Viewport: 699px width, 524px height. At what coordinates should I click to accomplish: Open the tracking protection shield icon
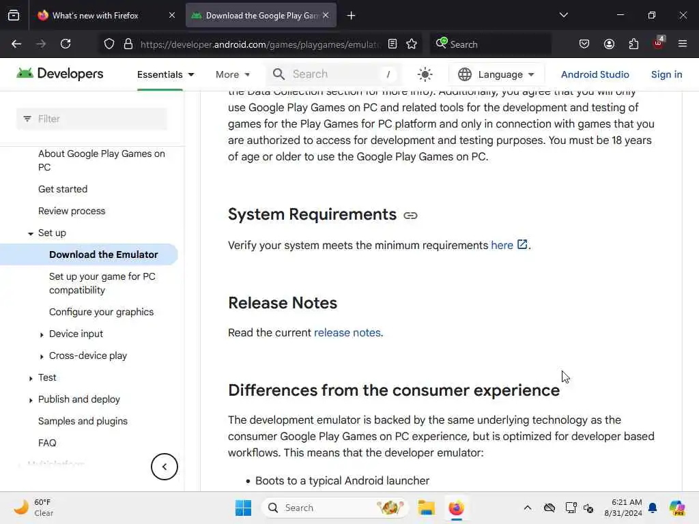pos(109,44)
